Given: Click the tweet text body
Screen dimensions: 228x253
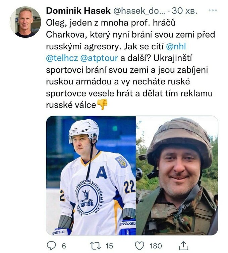Looking at the screenshot, I should pyautogui.click(x=130, y=64).
